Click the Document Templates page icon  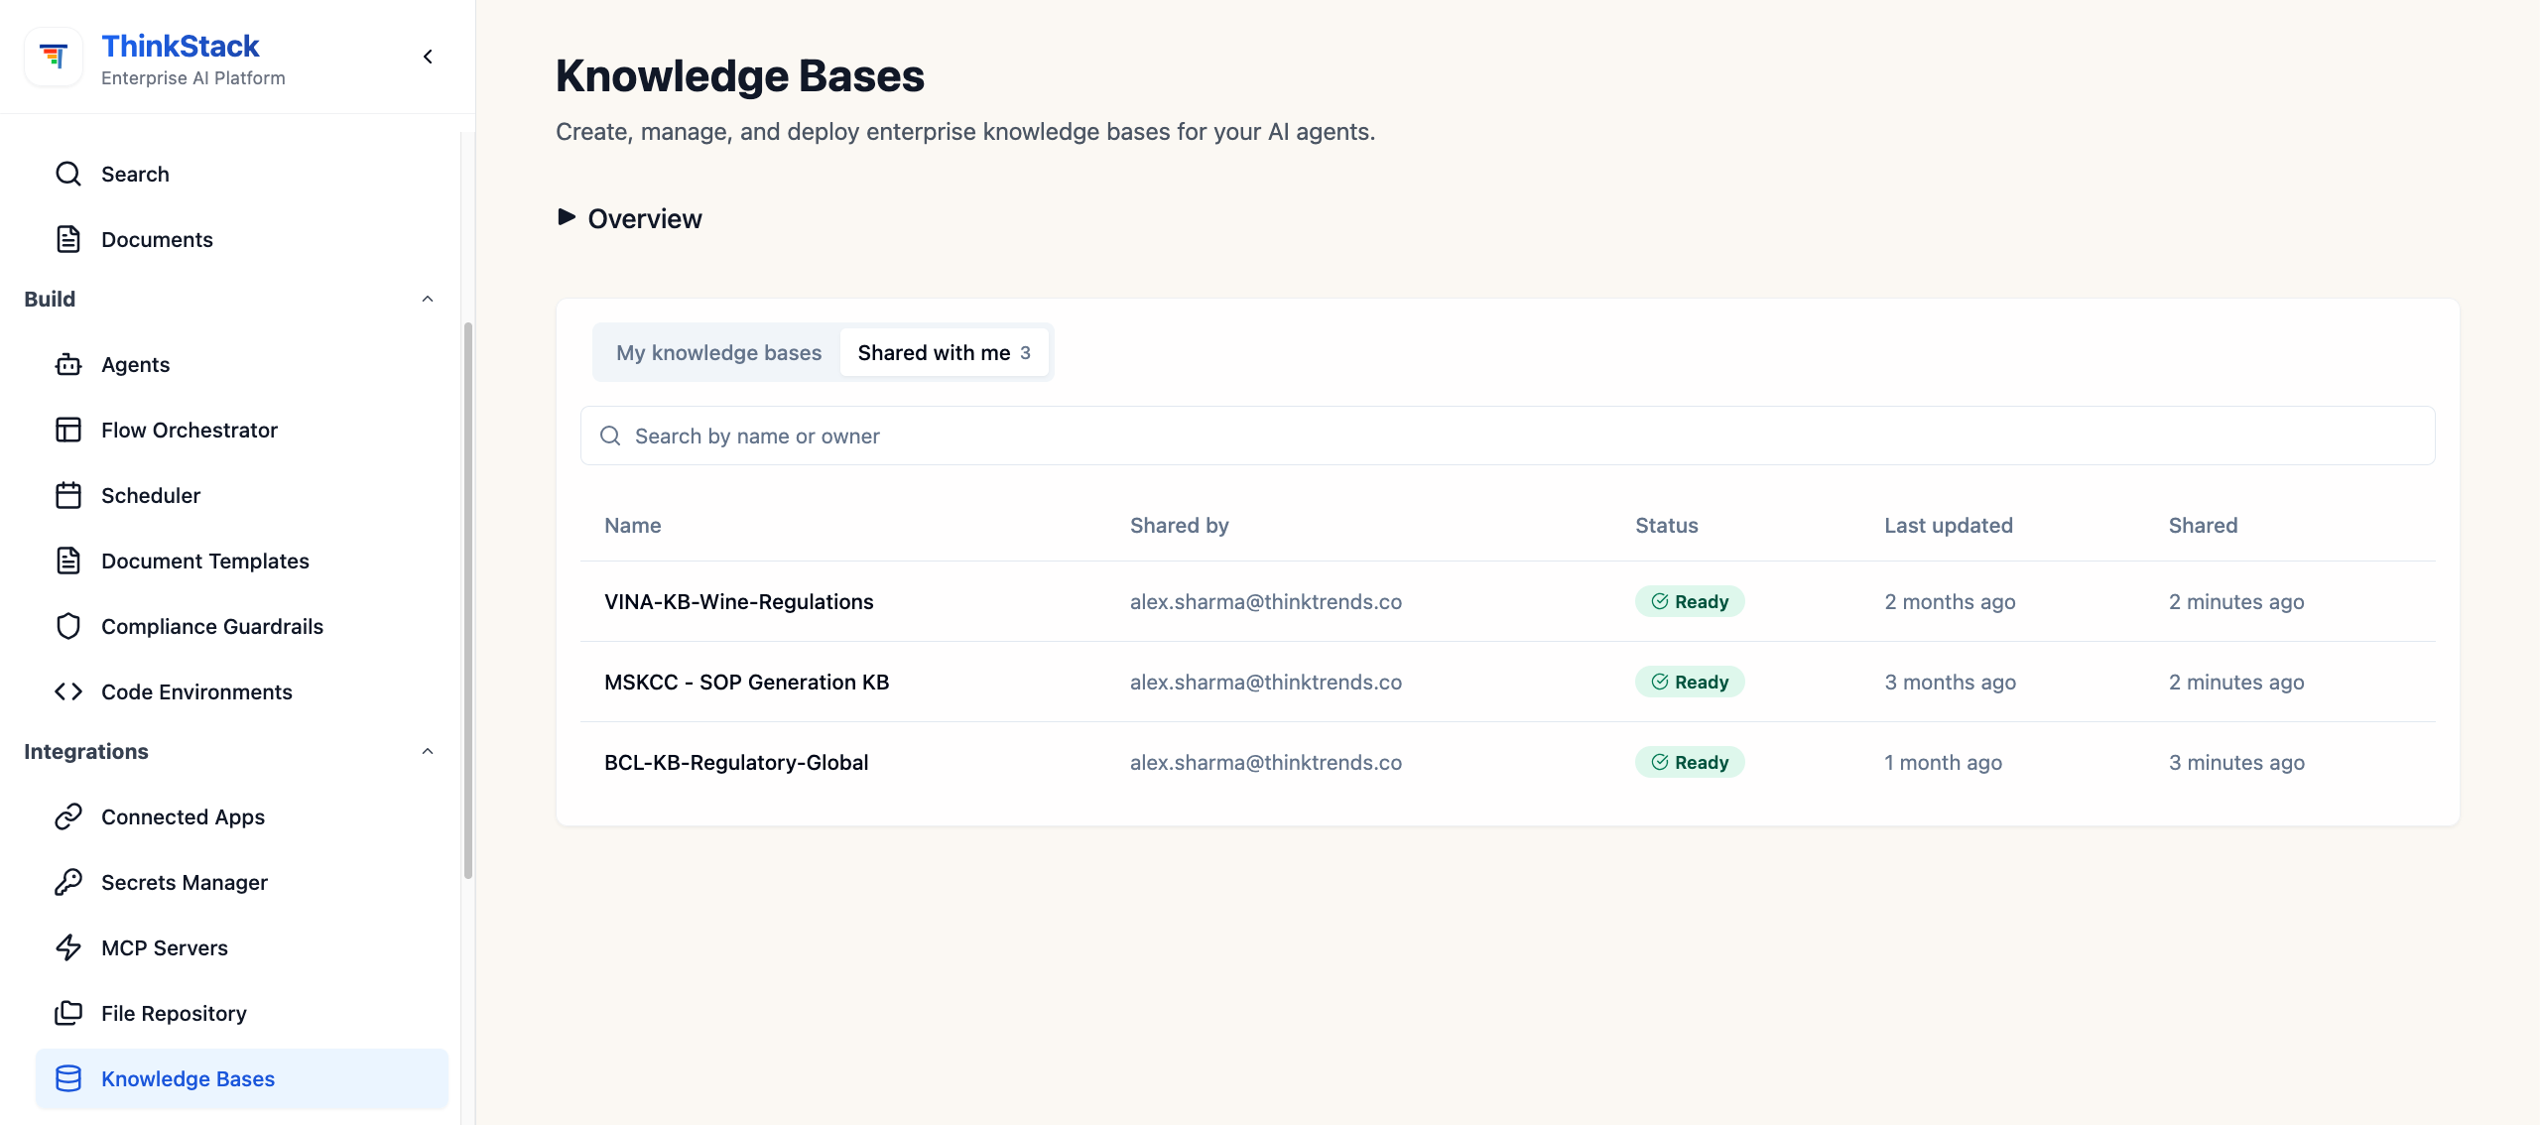(x=68, y=561)
